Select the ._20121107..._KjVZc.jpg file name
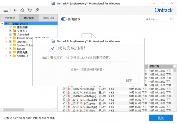This screenshot has height=124, width=177. click(84, 107)
